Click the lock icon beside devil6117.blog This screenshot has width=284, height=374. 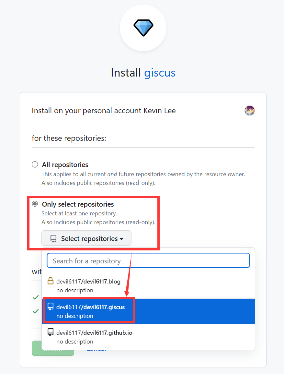[51, 281]
